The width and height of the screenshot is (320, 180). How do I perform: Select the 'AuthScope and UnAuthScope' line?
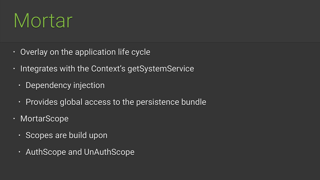click(x=80, y=152)
